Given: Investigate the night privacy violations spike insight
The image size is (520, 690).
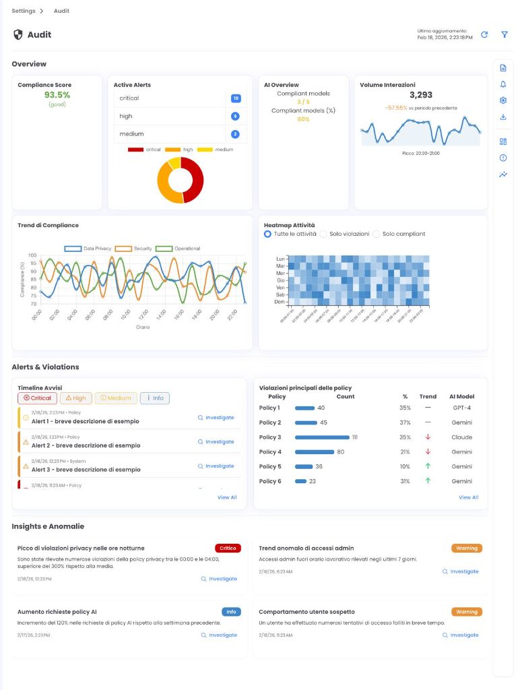Looking at the screenshot, I should (x=219, y=579).
